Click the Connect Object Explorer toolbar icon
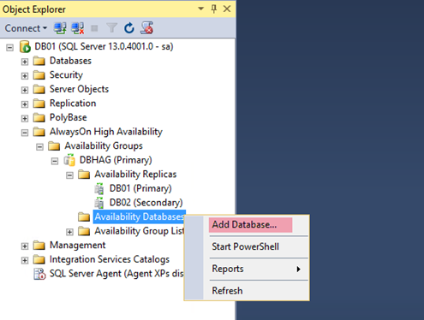The image size is (424, 320). 60,28
